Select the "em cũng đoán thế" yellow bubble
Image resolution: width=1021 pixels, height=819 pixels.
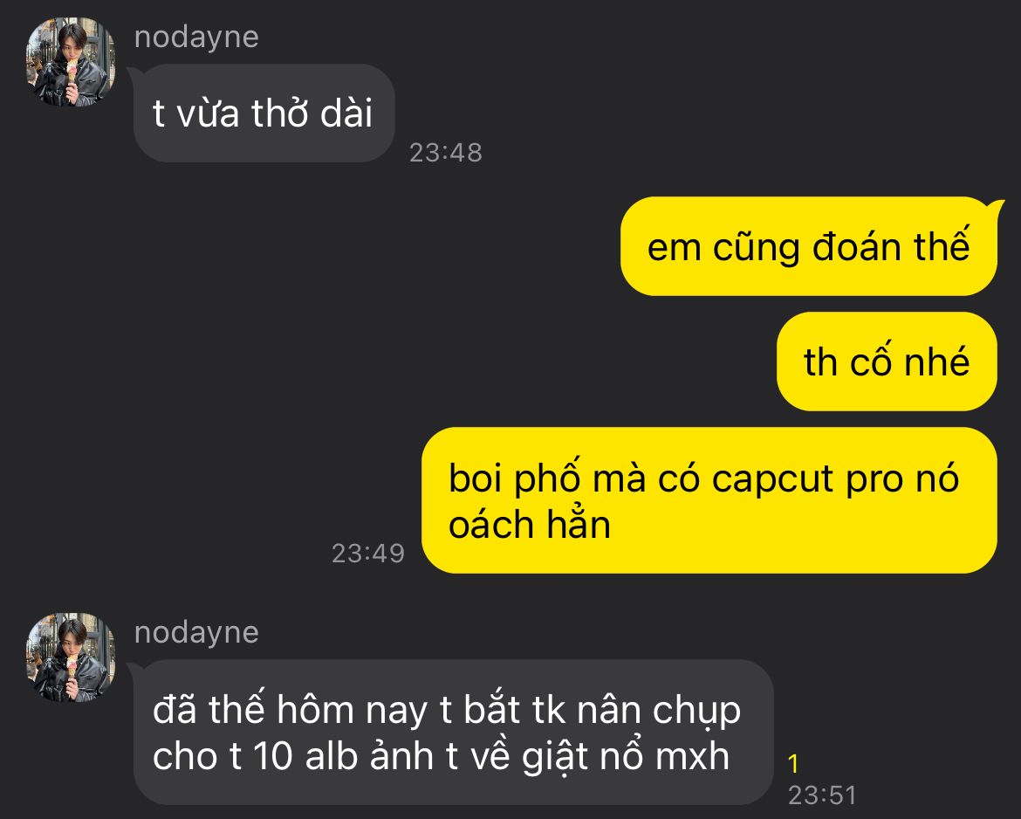(809, 246)
